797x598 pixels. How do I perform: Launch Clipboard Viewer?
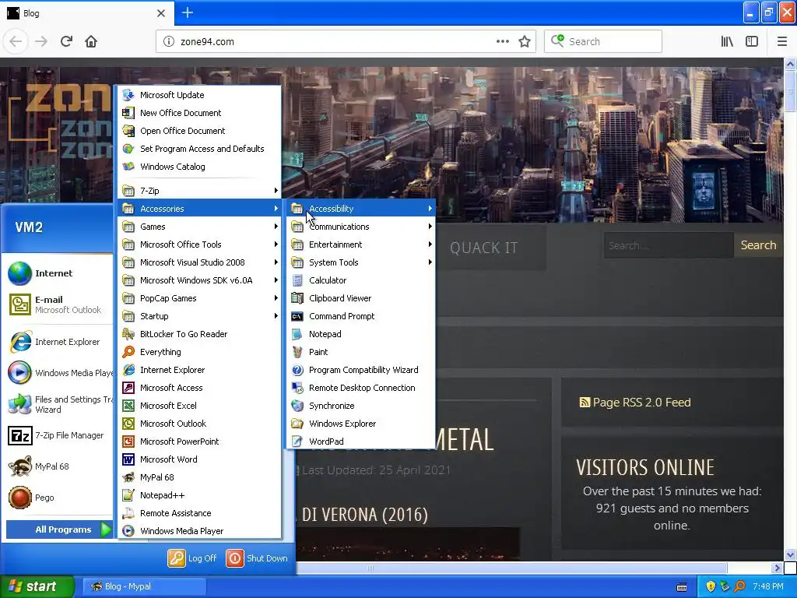[x=361, y=298]
